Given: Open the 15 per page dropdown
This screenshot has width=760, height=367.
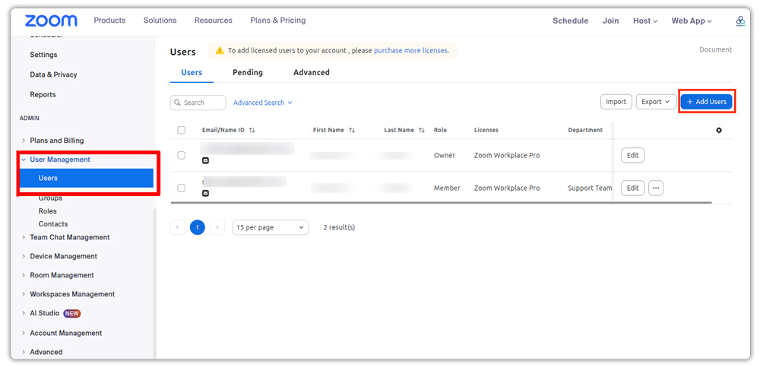Looking at the screenshot, I should (x=270, y=227).
